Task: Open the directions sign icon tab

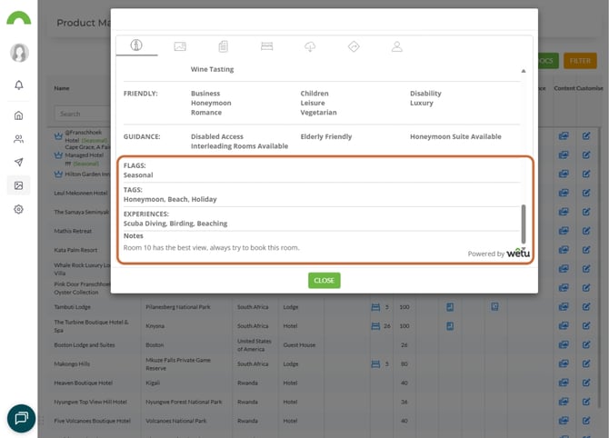Action: (354, 45)
